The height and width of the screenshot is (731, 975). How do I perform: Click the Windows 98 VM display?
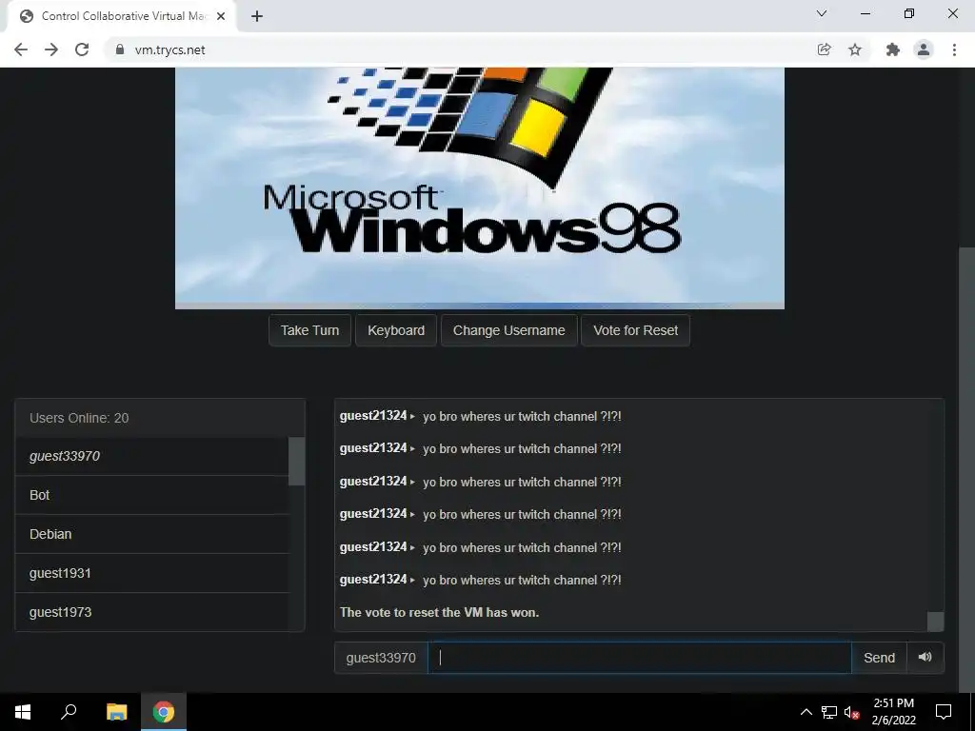click(480, 188)
